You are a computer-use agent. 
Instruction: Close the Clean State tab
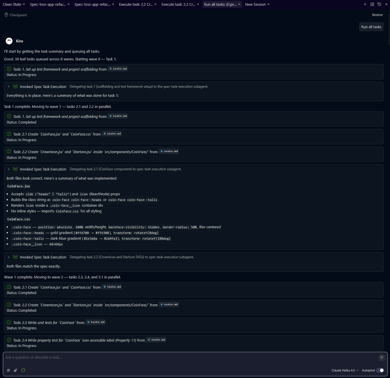pyautogui.click(x=24, y=4)
